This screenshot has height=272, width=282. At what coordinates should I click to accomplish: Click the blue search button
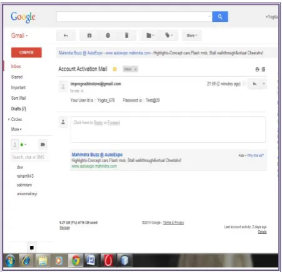[220, 17]
